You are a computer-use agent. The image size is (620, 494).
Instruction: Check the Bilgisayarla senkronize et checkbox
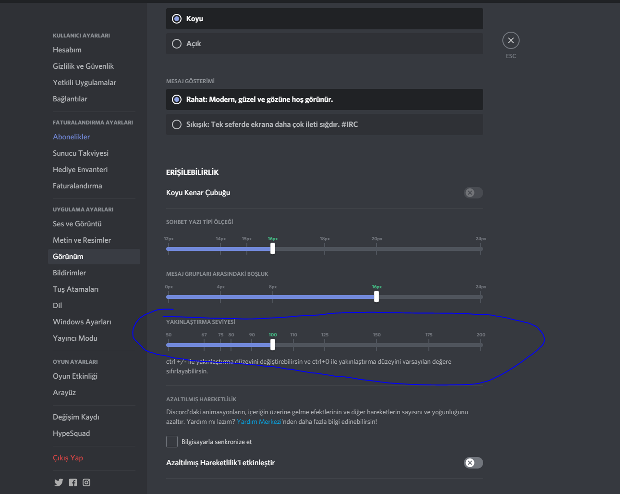[x=172, y=442]
